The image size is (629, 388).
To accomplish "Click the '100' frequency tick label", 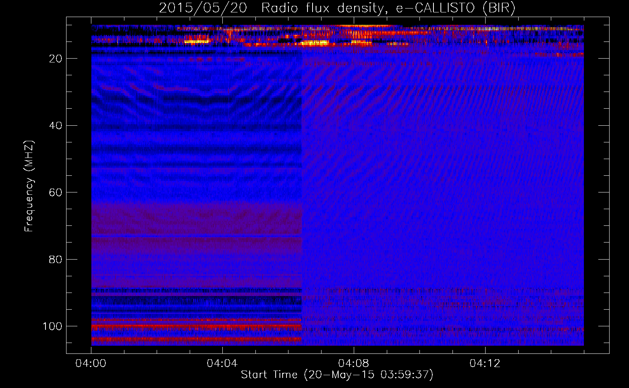I will click(x=52, y=326).
